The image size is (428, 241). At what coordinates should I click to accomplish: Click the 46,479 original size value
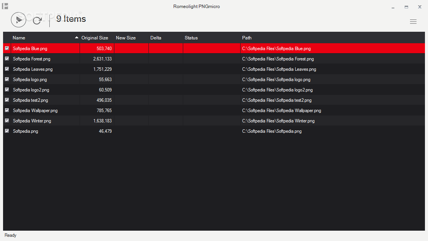[105, 131]
